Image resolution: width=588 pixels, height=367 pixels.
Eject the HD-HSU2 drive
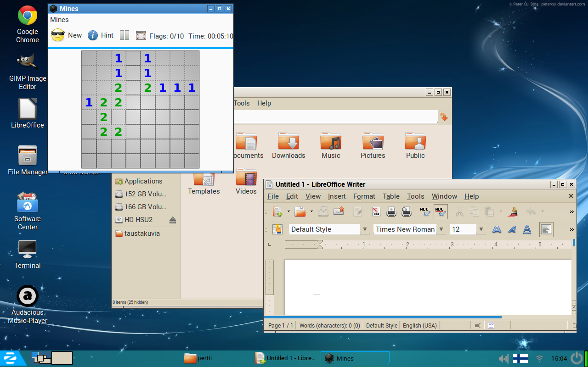click(173, 220)
